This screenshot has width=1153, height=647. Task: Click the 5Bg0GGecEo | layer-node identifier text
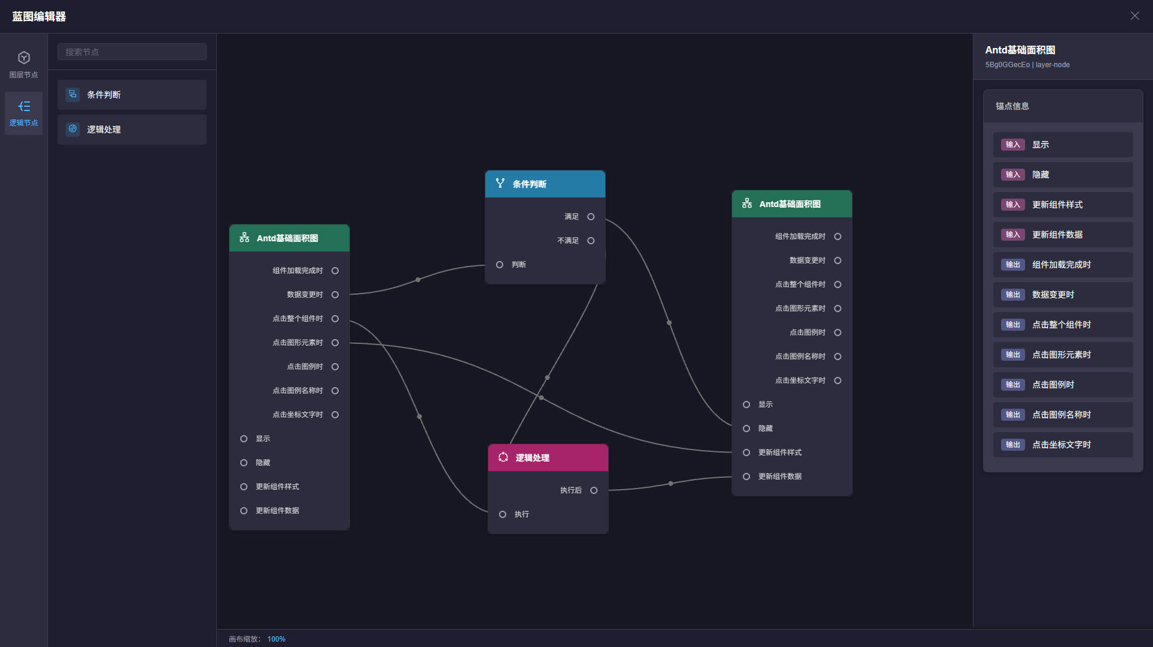[x=1027, y=65]
